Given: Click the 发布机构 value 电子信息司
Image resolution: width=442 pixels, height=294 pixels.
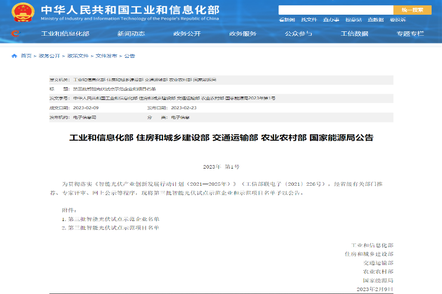Looking at the screenshot, I should (84, 117).
